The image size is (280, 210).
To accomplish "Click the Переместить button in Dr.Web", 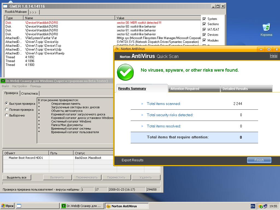I will (116, 177).
